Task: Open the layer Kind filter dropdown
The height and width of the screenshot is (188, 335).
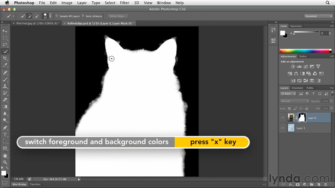Action: [288, 94]
